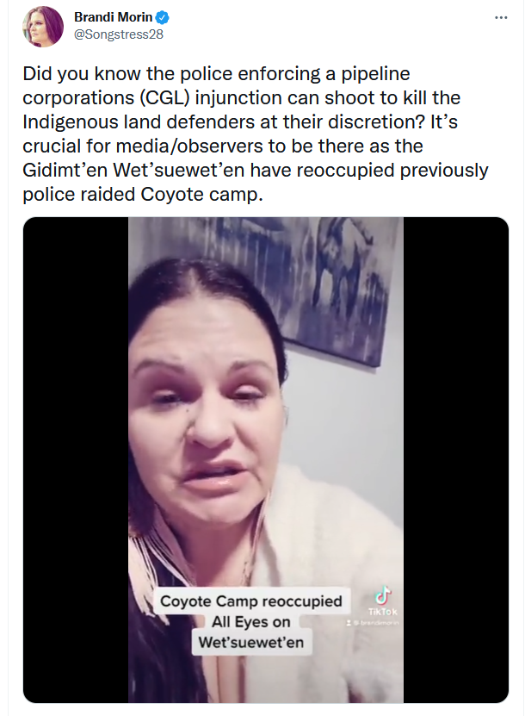The image size is (525, 716).
Task: Click the 'Coyote Camp reoccupied' caption
Action: click(x=250, y=601)
